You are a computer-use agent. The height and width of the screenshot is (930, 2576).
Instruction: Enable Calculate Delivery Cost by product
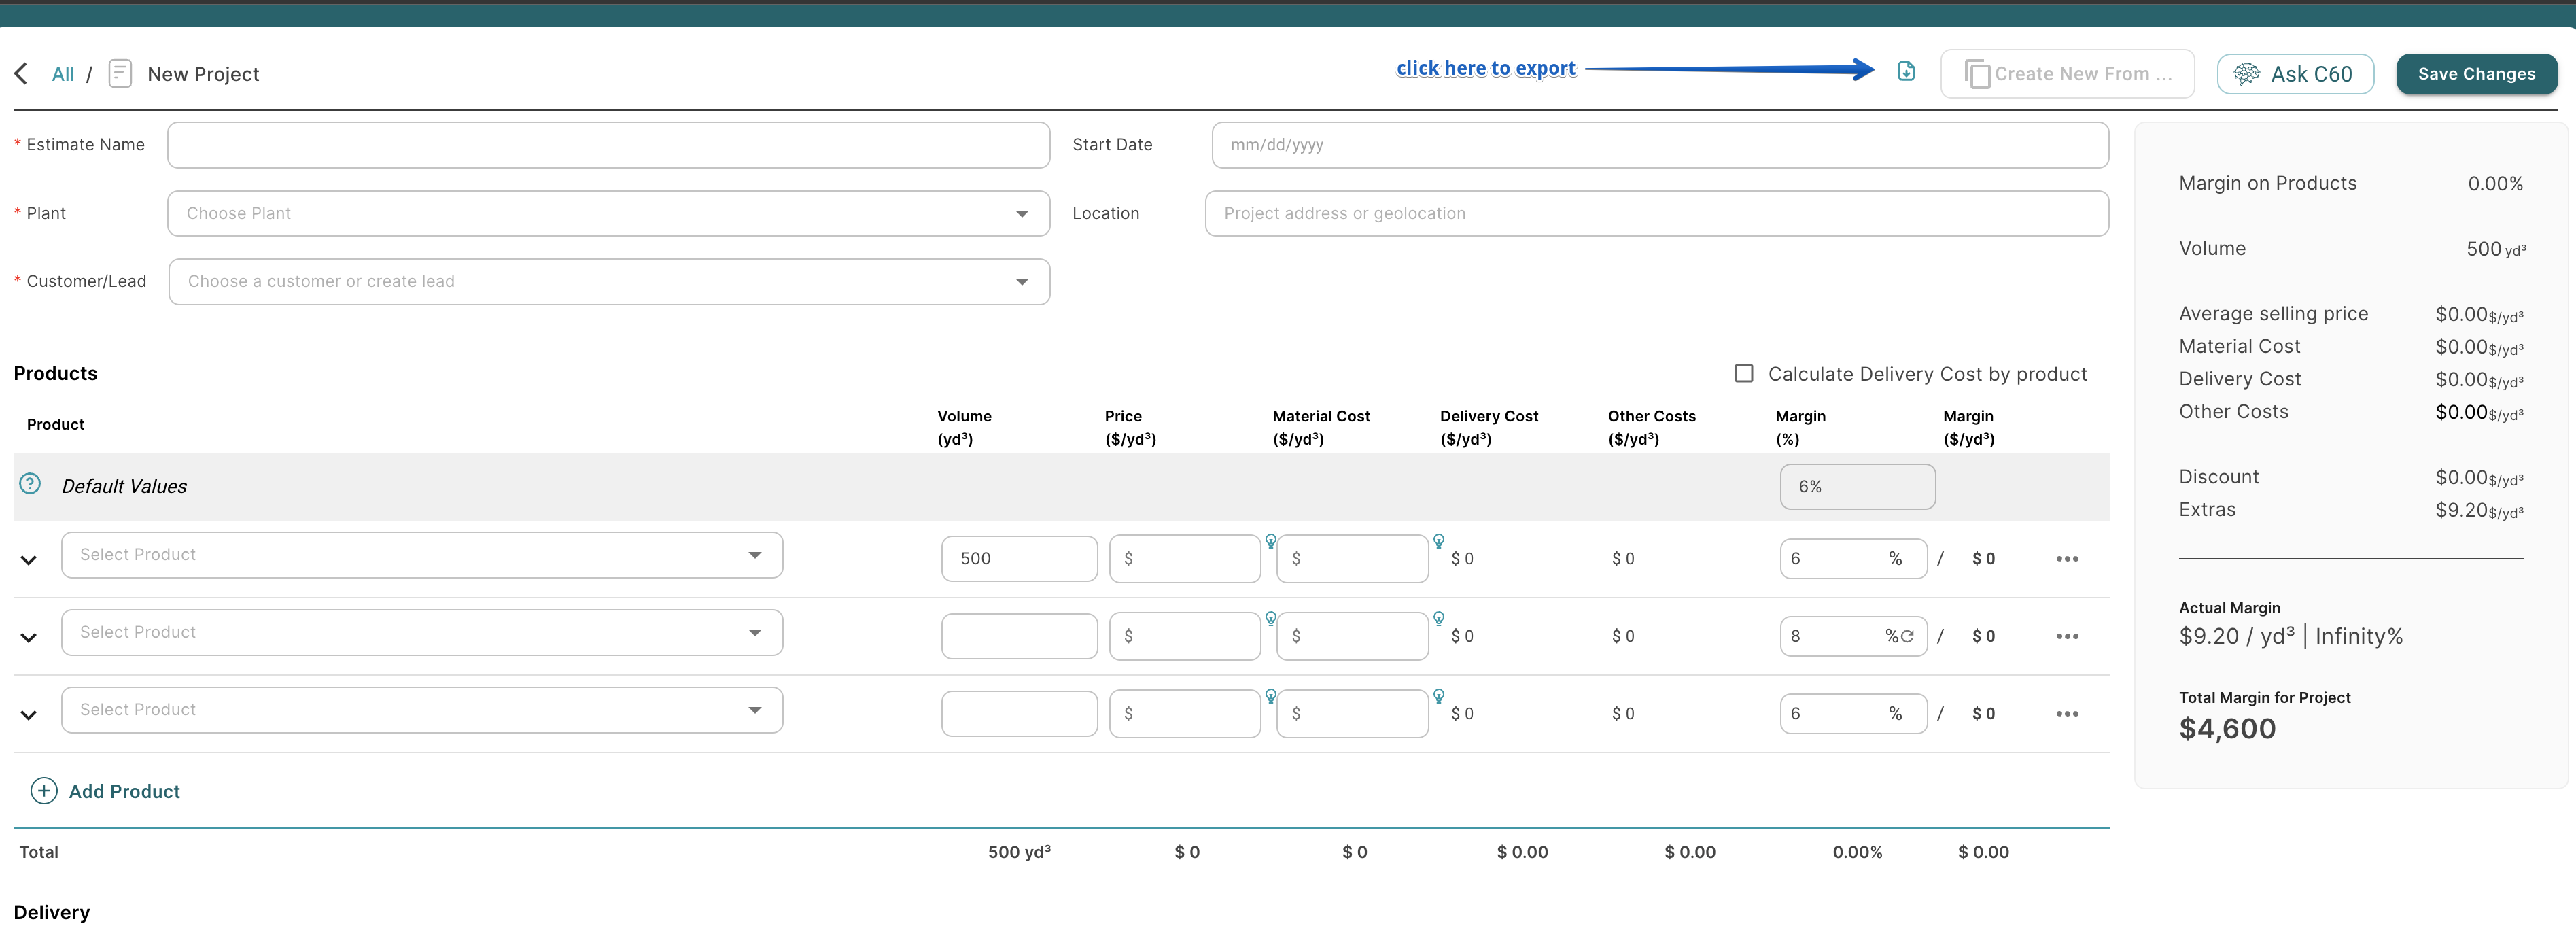[x=1744, y=373]
